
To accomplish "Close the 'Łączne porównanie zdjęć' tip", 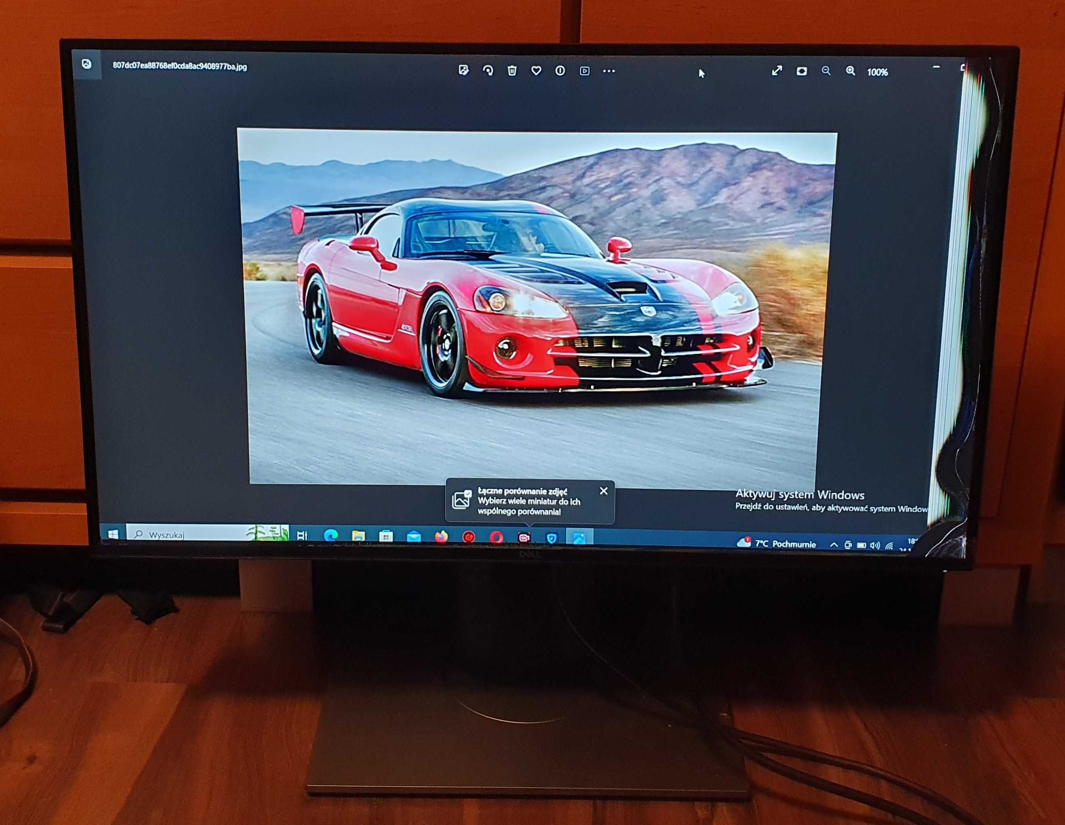I will tap(603, 491).
